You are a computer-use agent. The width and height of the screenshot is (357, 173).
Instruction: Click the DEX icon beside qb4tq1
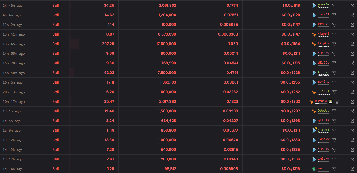point(314,92)
